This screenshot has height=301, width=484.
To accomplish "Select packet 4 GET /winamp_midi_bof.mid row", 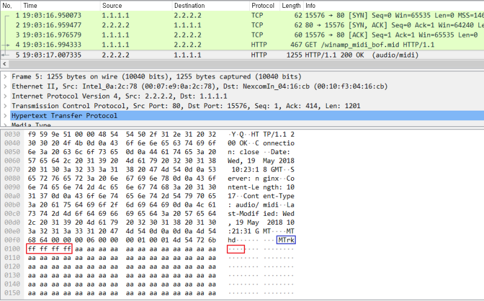I will click(242, 45).
